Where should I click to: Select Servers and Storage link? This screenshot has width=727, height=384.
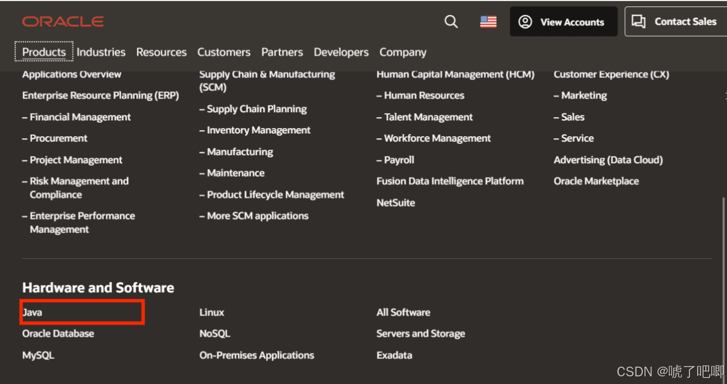[421, 334]
